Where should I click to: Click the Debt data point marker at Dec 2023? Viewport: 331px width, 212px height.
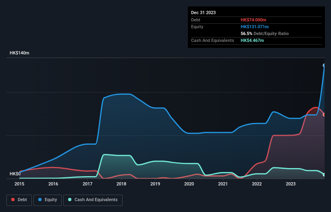(x=324, y=115)
